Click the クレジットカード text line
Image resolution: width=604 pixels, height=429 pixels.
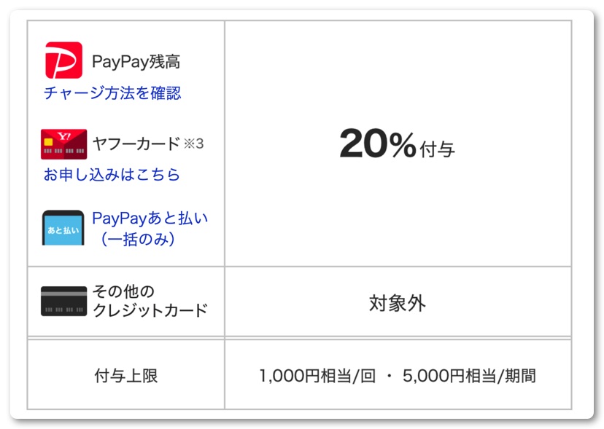pyautogui.click(x=150, y=310)
